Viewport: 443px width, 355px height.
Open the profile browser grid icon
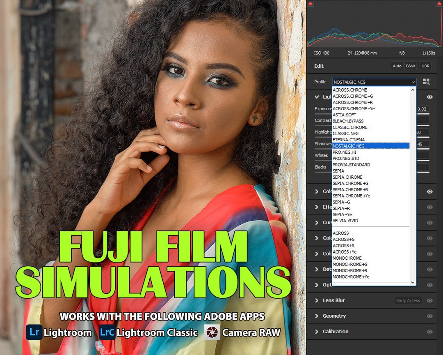coord(427,82)
